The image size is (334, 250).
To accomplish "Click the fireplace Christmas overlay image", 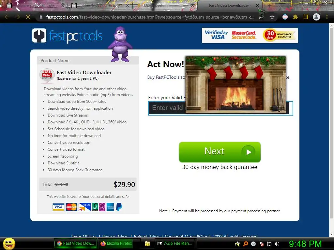I will coord(235,84).
